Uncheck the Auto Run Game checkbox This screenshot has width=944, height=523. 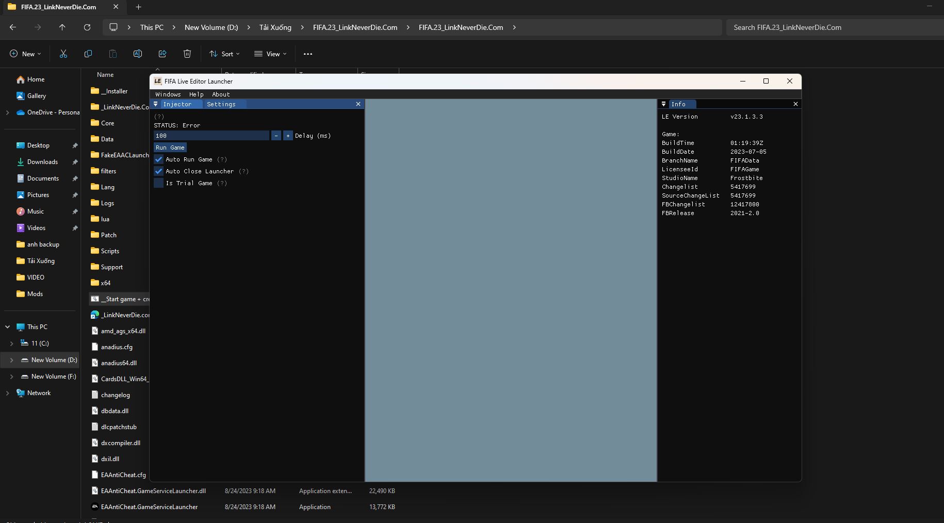point(159,159)
